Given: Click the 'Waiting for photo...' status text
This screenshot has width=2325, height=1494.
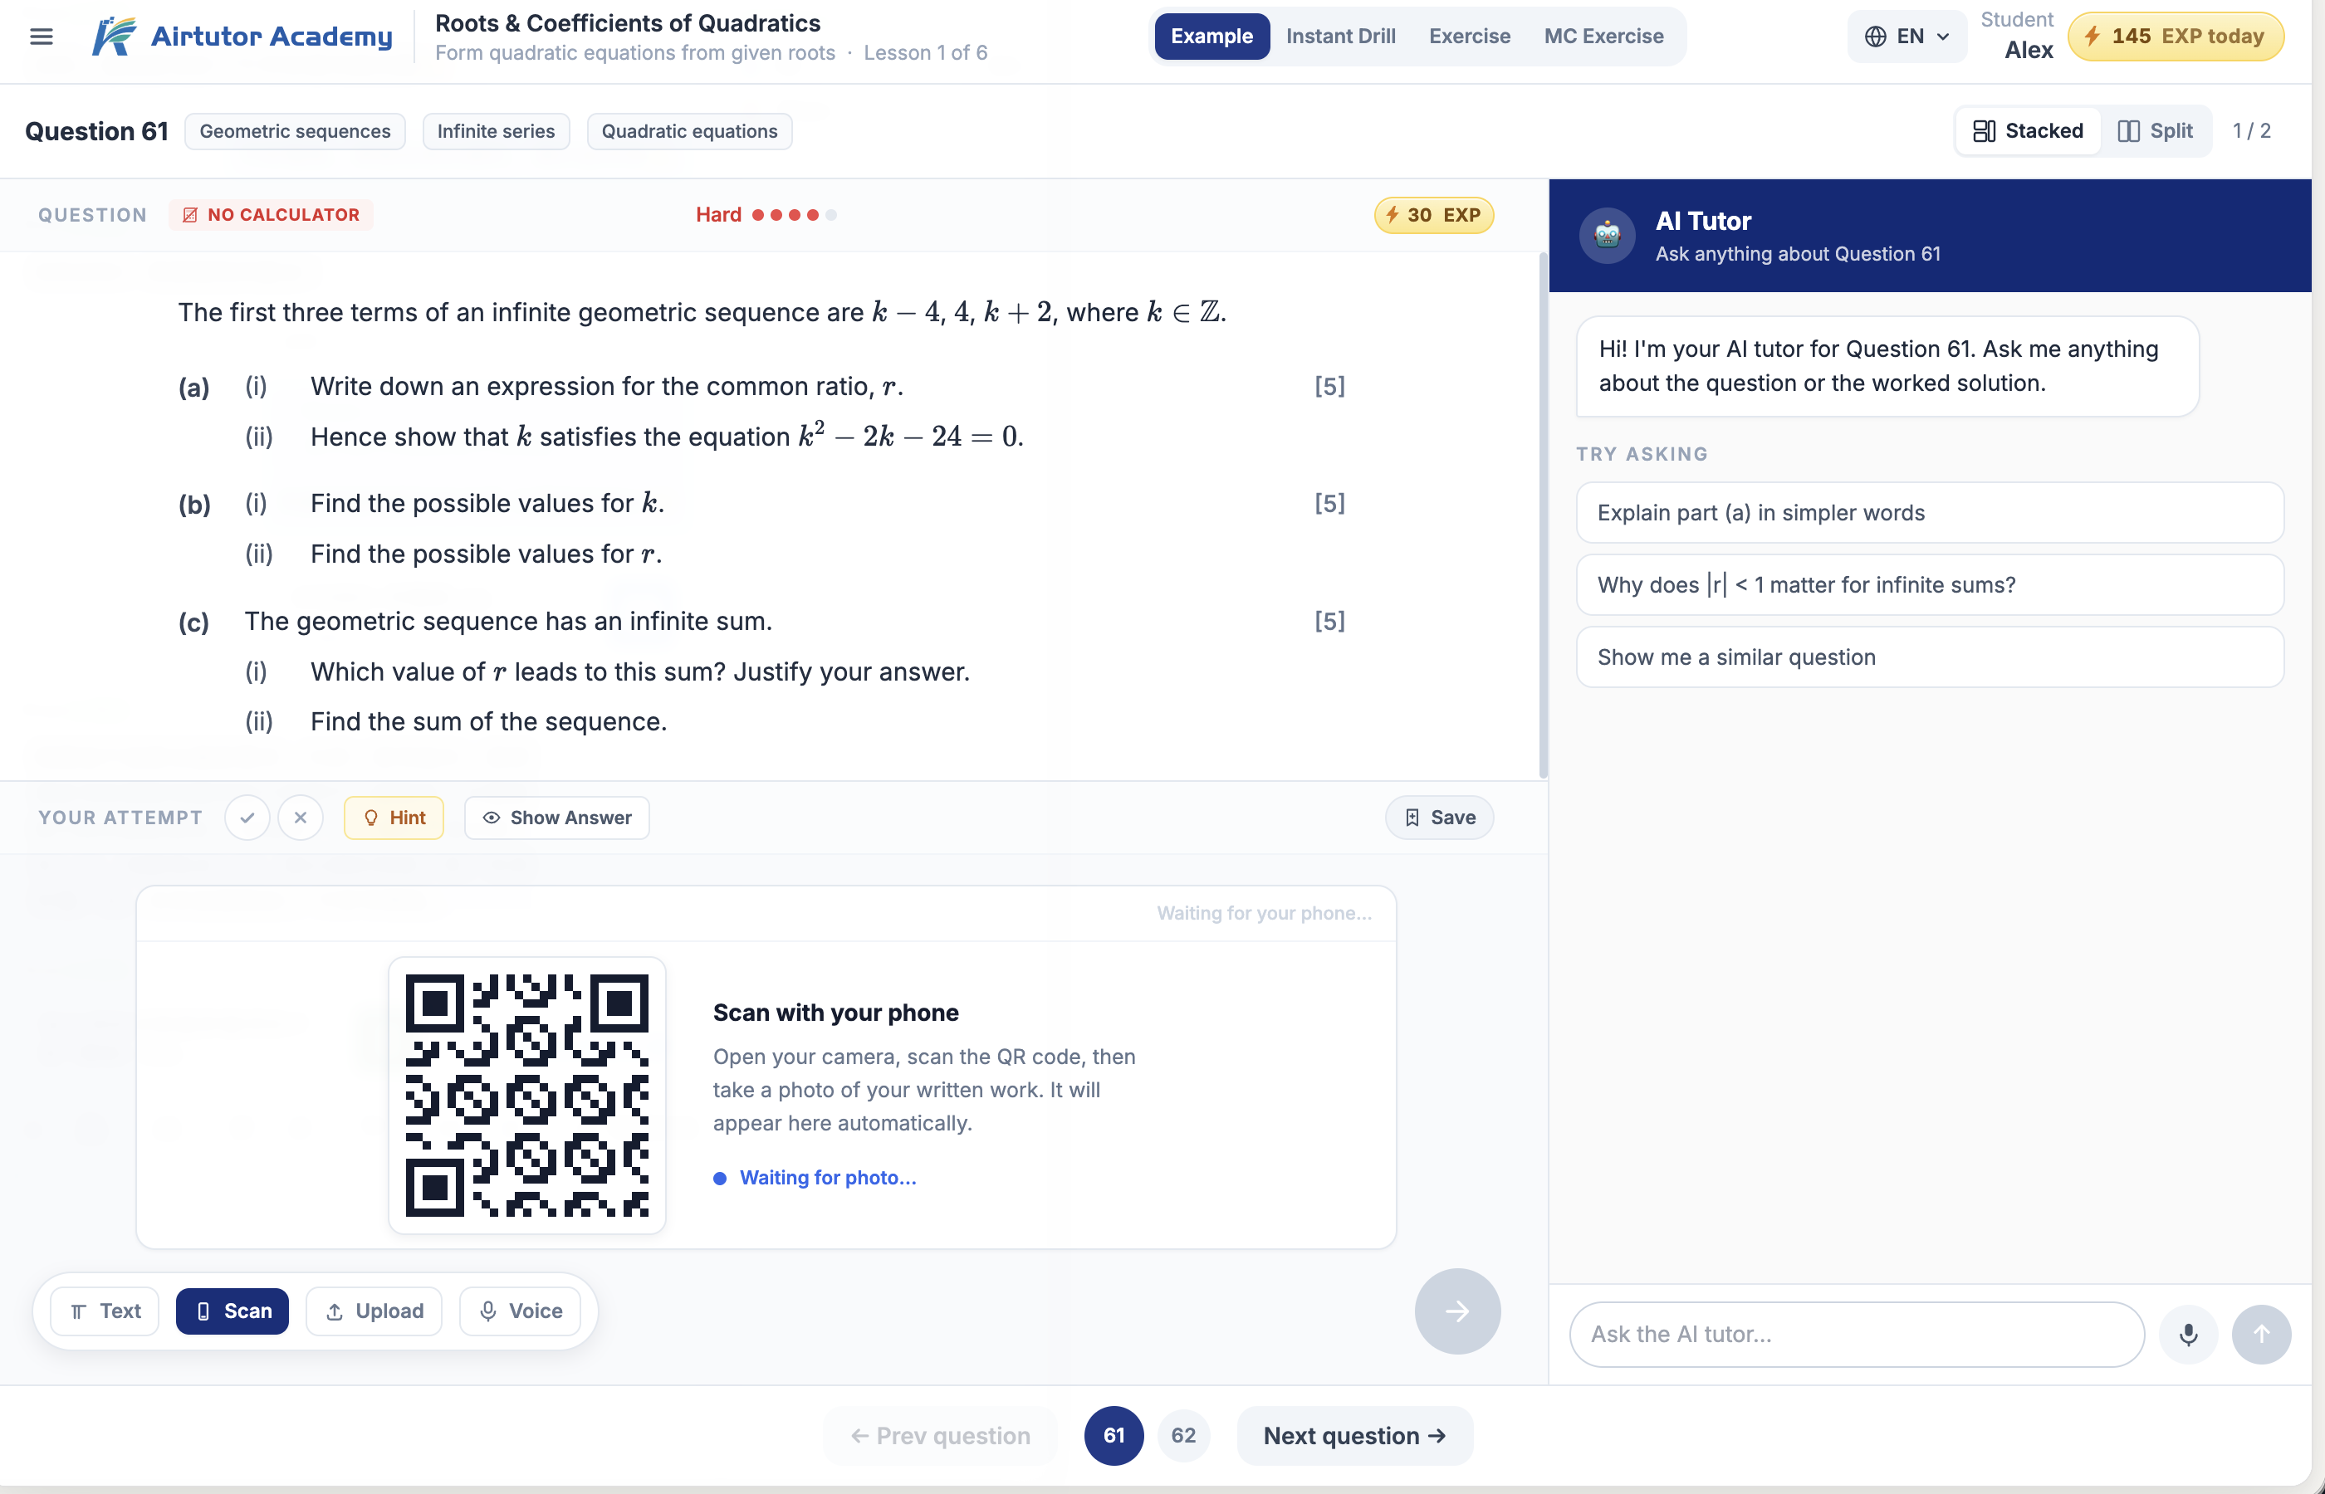Looking at the screenshot, I should 828,1178.
